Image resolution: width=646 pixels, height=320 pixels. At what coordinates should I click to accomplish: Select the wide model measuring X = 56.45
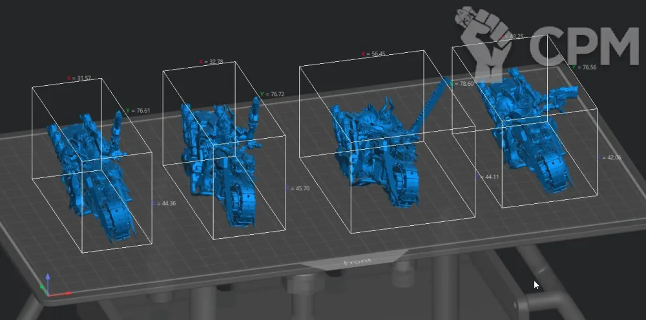click(x=375, y=148)
